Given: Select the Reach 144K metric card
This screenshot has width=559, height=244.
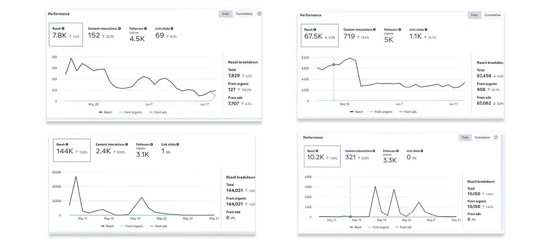Looking at the screenshot, I should [x=72, y=150].
